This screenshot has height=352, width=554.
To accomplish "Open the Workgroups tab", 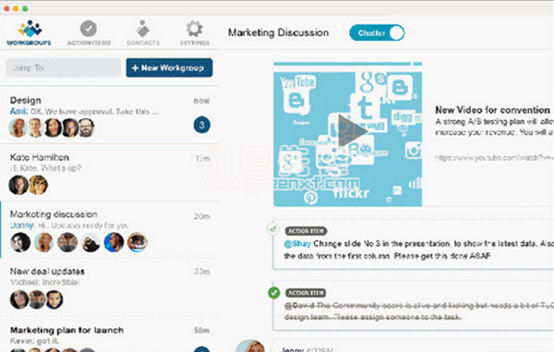I will 29,33.
